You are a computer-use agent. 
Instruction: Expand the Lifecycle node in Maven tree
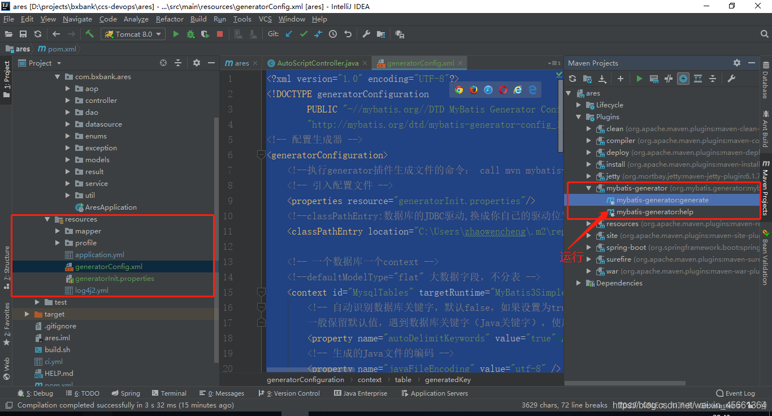(x=579, y=105)
